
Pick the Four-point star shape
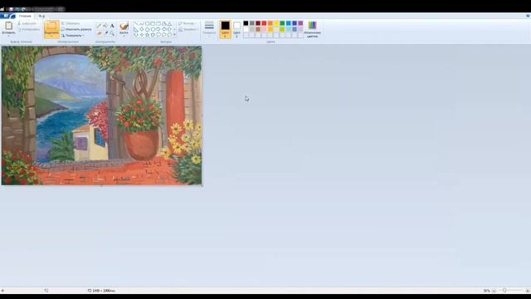point(142,35)
